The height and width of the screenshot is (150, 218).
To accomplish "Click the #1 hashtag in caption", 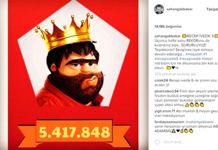I will 205,54.
